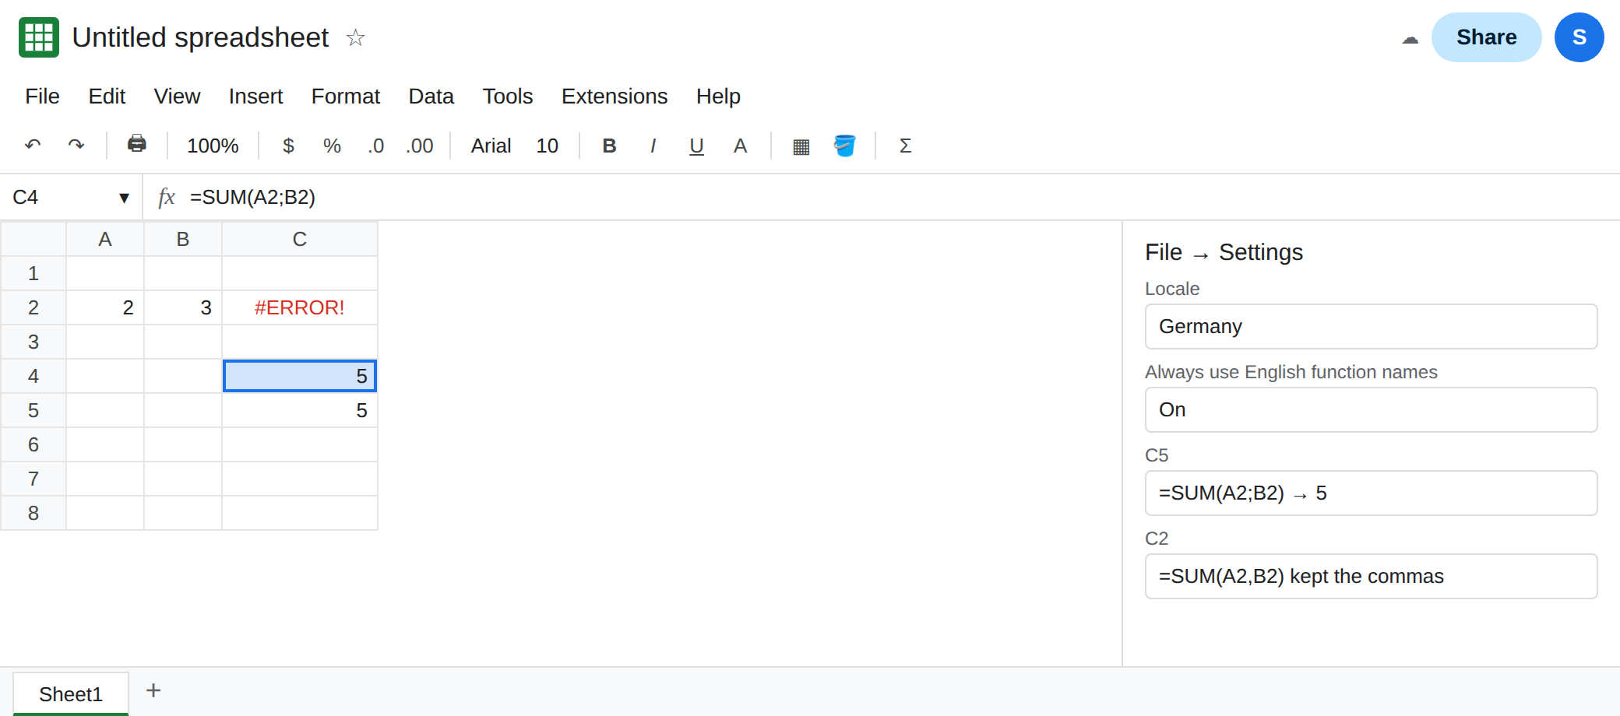Click the C5 formula field
This screenshot has width=1620, height=716.
tap(1371, 493)
